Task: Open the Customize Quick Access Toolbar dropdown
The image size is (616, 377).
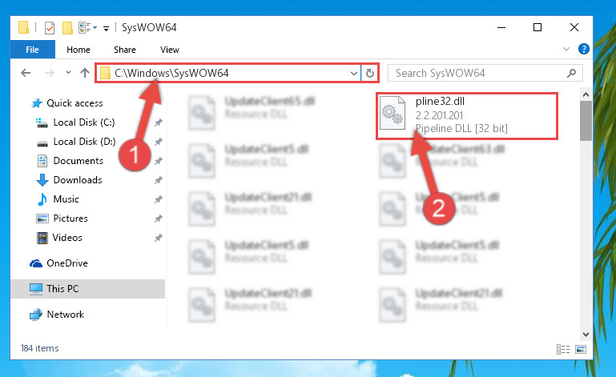Action: [106, 28]
